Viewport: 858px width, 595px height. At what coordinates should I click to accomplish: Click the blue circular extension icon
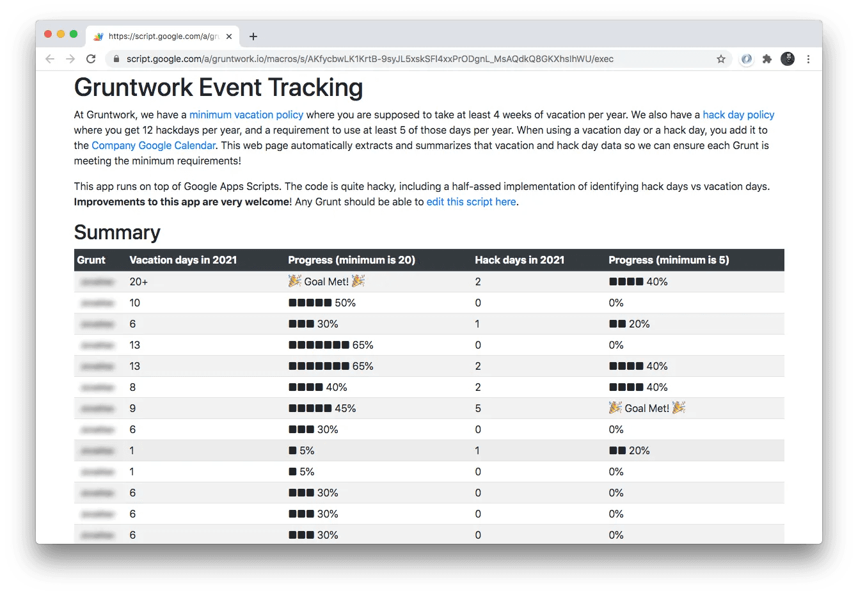point(746,59)
